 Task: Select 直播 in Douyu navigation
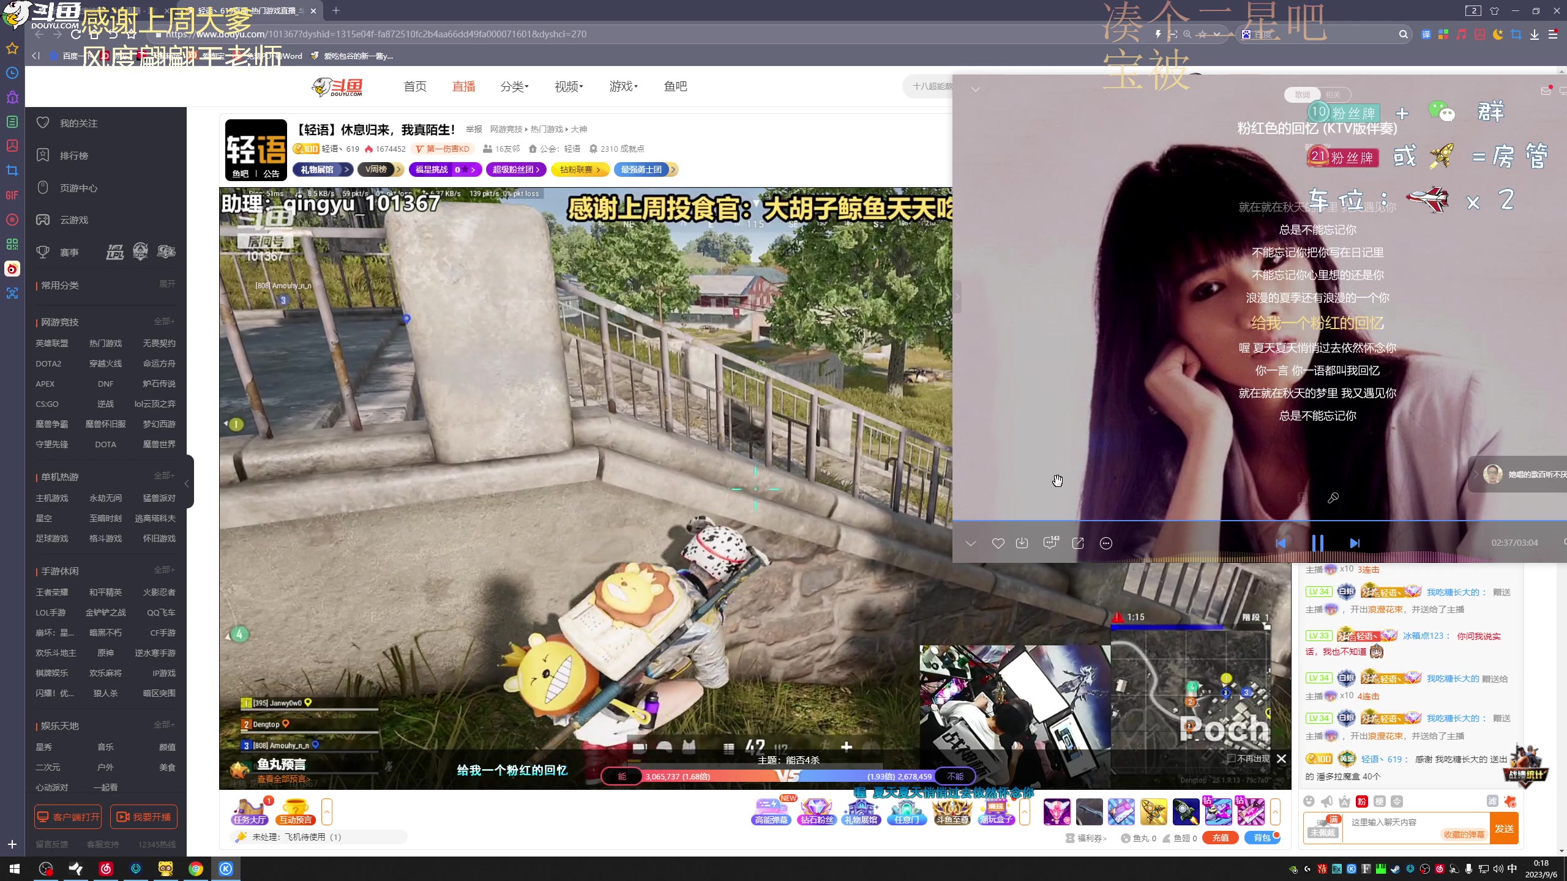[x=463, y=86]
